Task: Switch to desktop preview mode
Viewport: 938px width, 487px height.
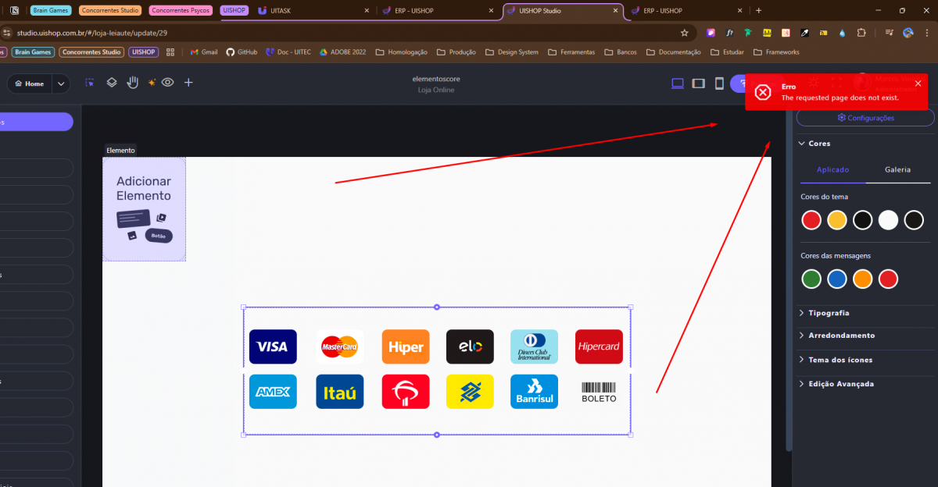Action: 678,84
